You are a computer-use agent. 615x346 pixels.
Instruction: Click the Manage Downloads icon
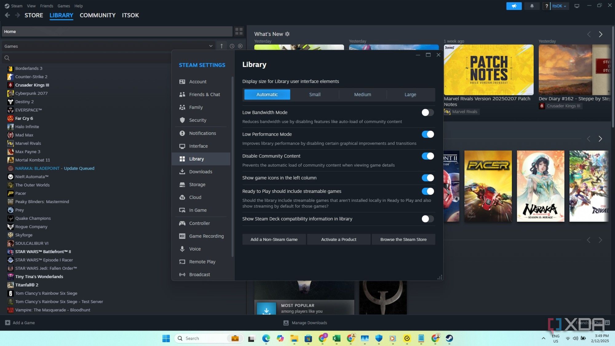[286, 323]
